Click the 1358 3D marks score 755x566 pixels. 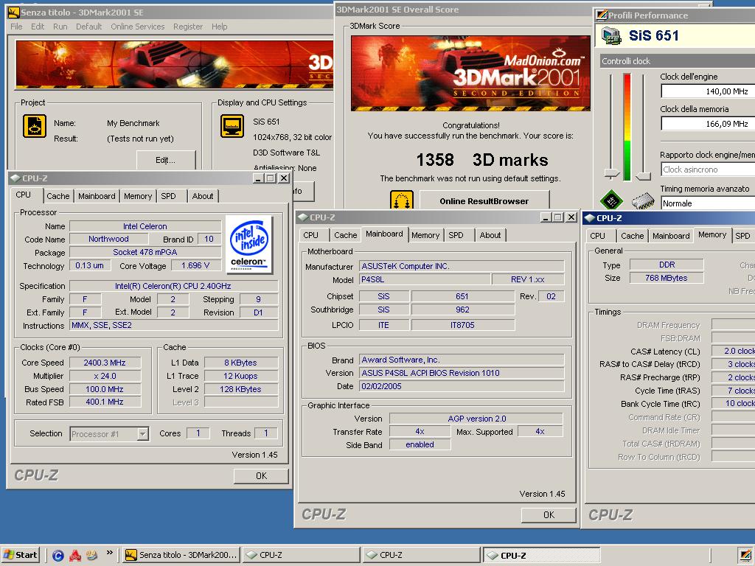[x=482, y=160]
